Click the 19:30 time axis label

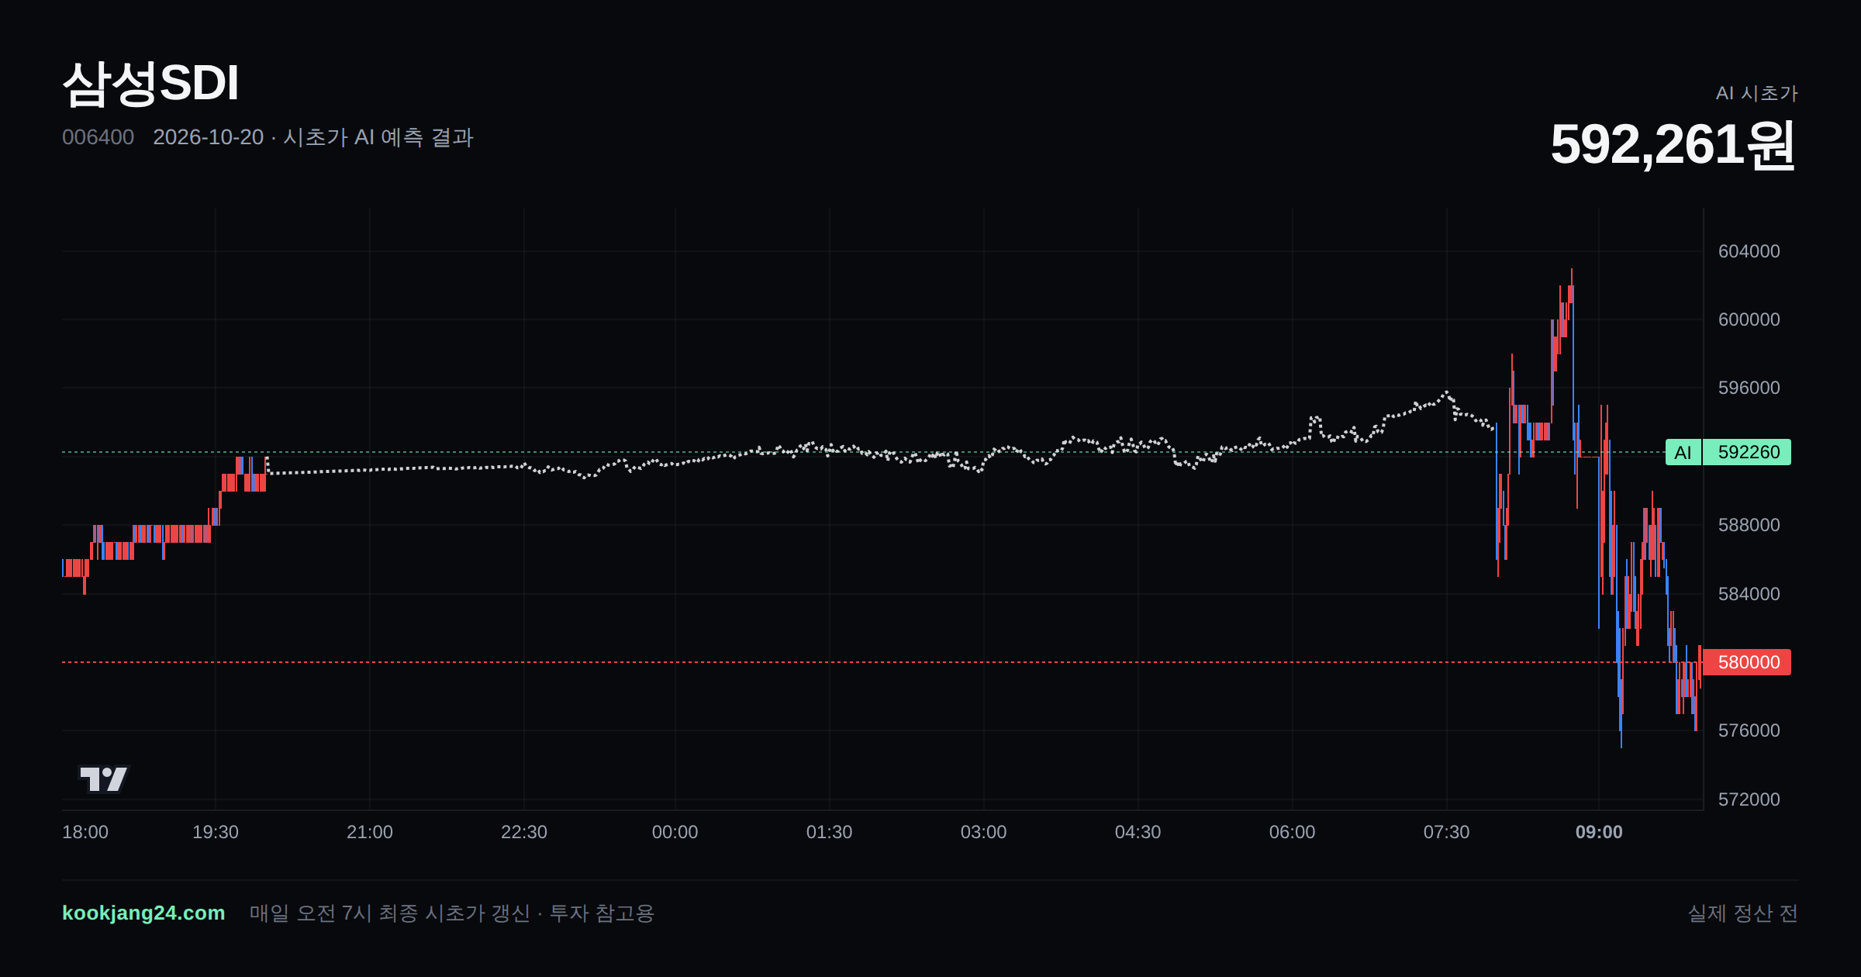click(216, 832)
